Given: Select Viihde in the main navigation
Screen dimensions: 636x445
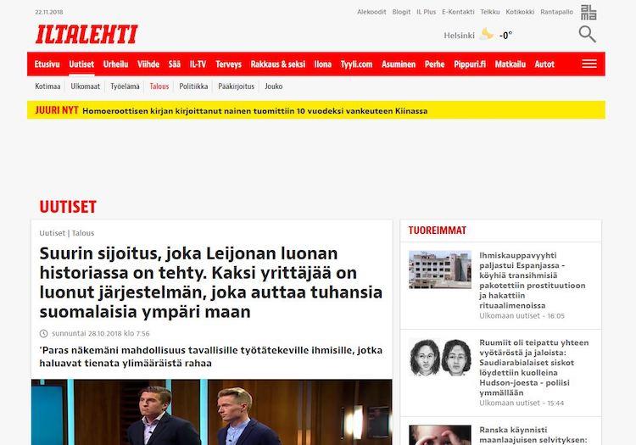Looking at the screenshot, I should pos(148,64).
